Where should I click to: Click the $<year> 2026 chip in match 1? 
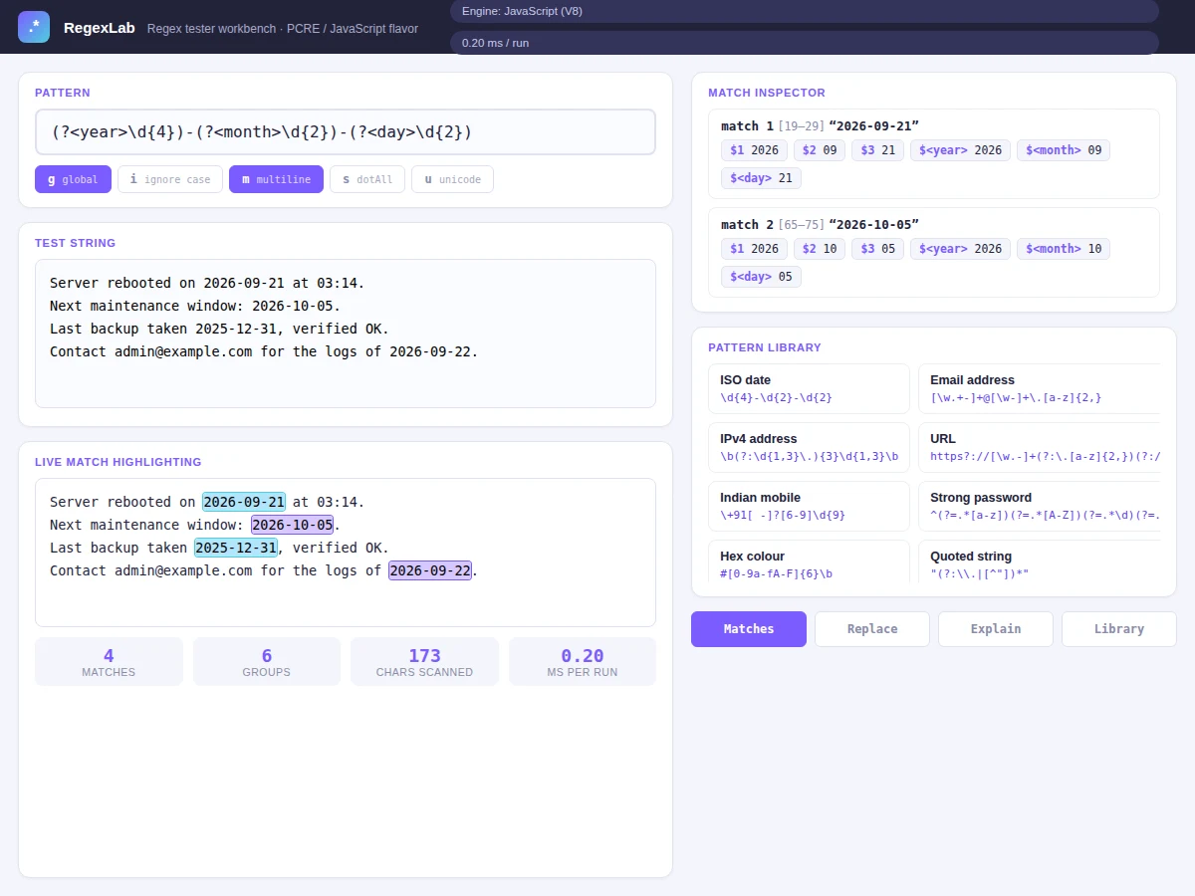[x=960, y=150]
